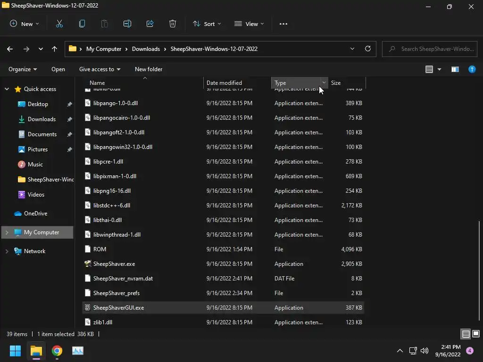Click the Open command
The width and height of the screenshot is (483, 362).
coord(58,69)
